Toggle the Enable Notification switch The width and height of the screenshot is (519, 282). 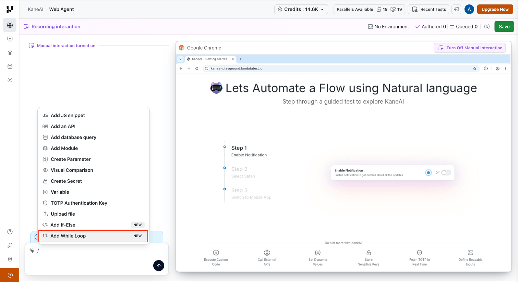click(x=446, y=173)
